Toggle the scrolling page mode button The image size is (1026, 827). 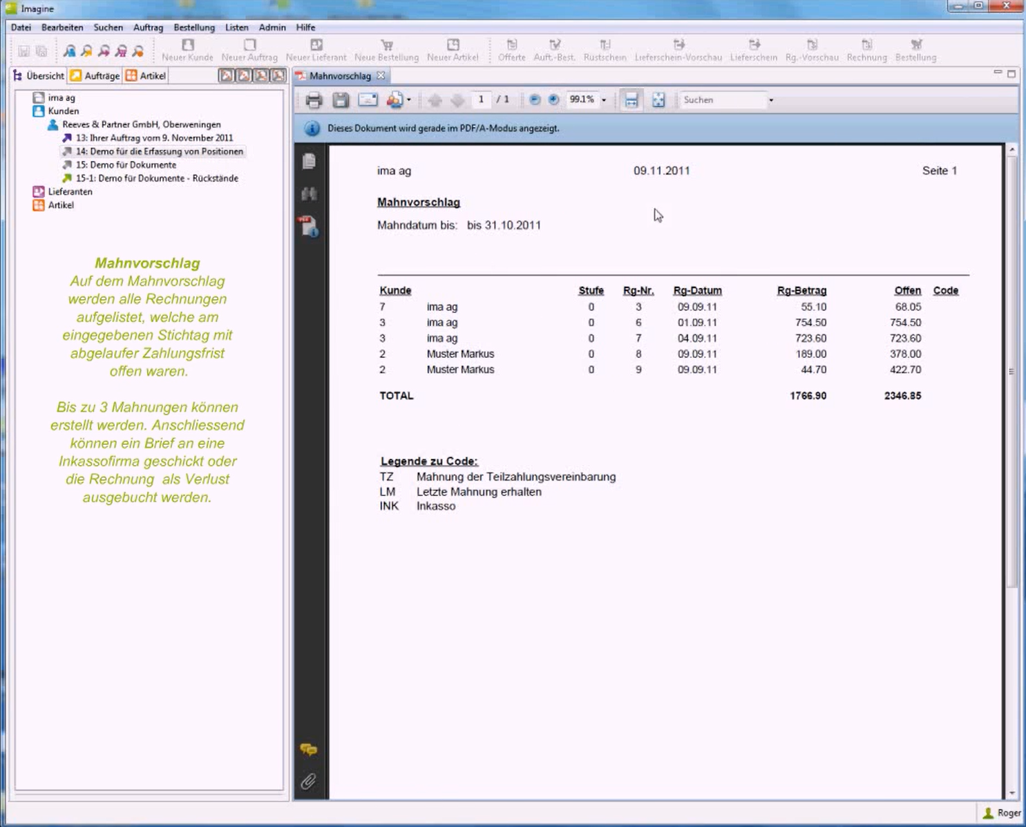click(x=631, y=100)
